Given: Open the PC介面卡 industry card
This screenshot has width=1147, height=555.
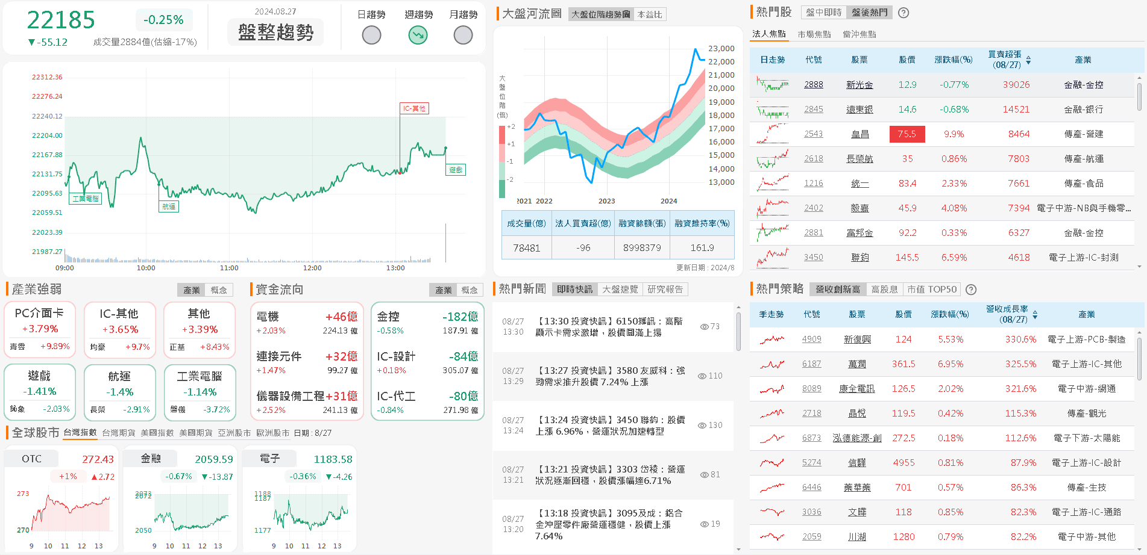Looking at the screenshot, I should (x=40, y=330).
